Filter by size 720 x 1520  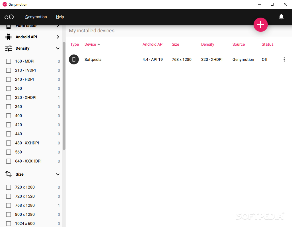pyautogui.click(x=9, y=196)
